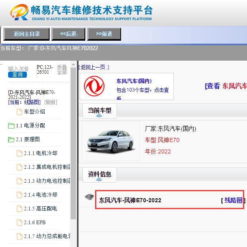This screenshot has width=247, height=247.
Task: Open 2.1.7 动力总成舱电 in the tree
Action: (x=47, y=236)
